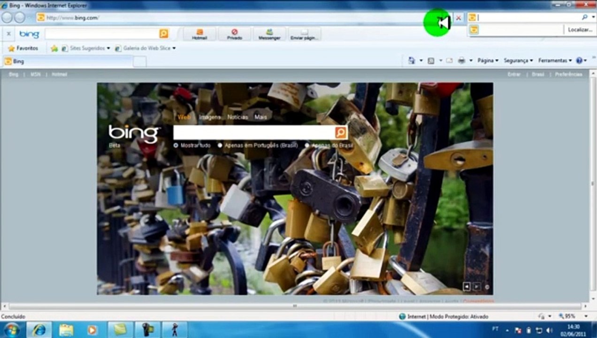This screenshot has width=597, height=338.
Task: Open the Print options dropdown arrow
Action: tap(471, 61)
